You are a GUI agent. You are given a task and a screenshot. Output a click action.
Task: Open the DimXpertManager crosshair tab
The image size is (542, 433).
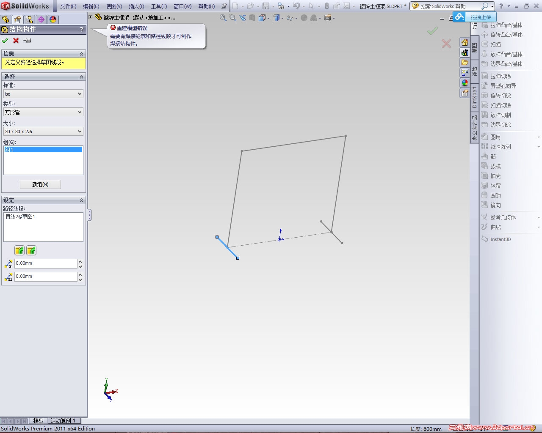tap(41, 19)
